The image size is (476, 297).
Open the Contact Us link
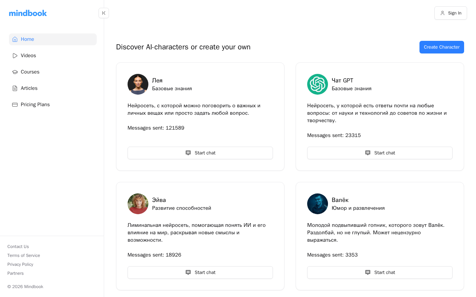pos(18,247)
